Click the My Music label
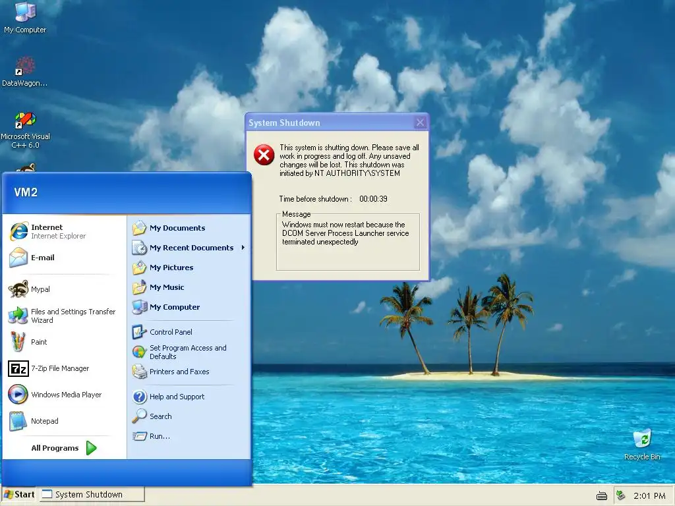675x506 pixels. pos(167,287)
